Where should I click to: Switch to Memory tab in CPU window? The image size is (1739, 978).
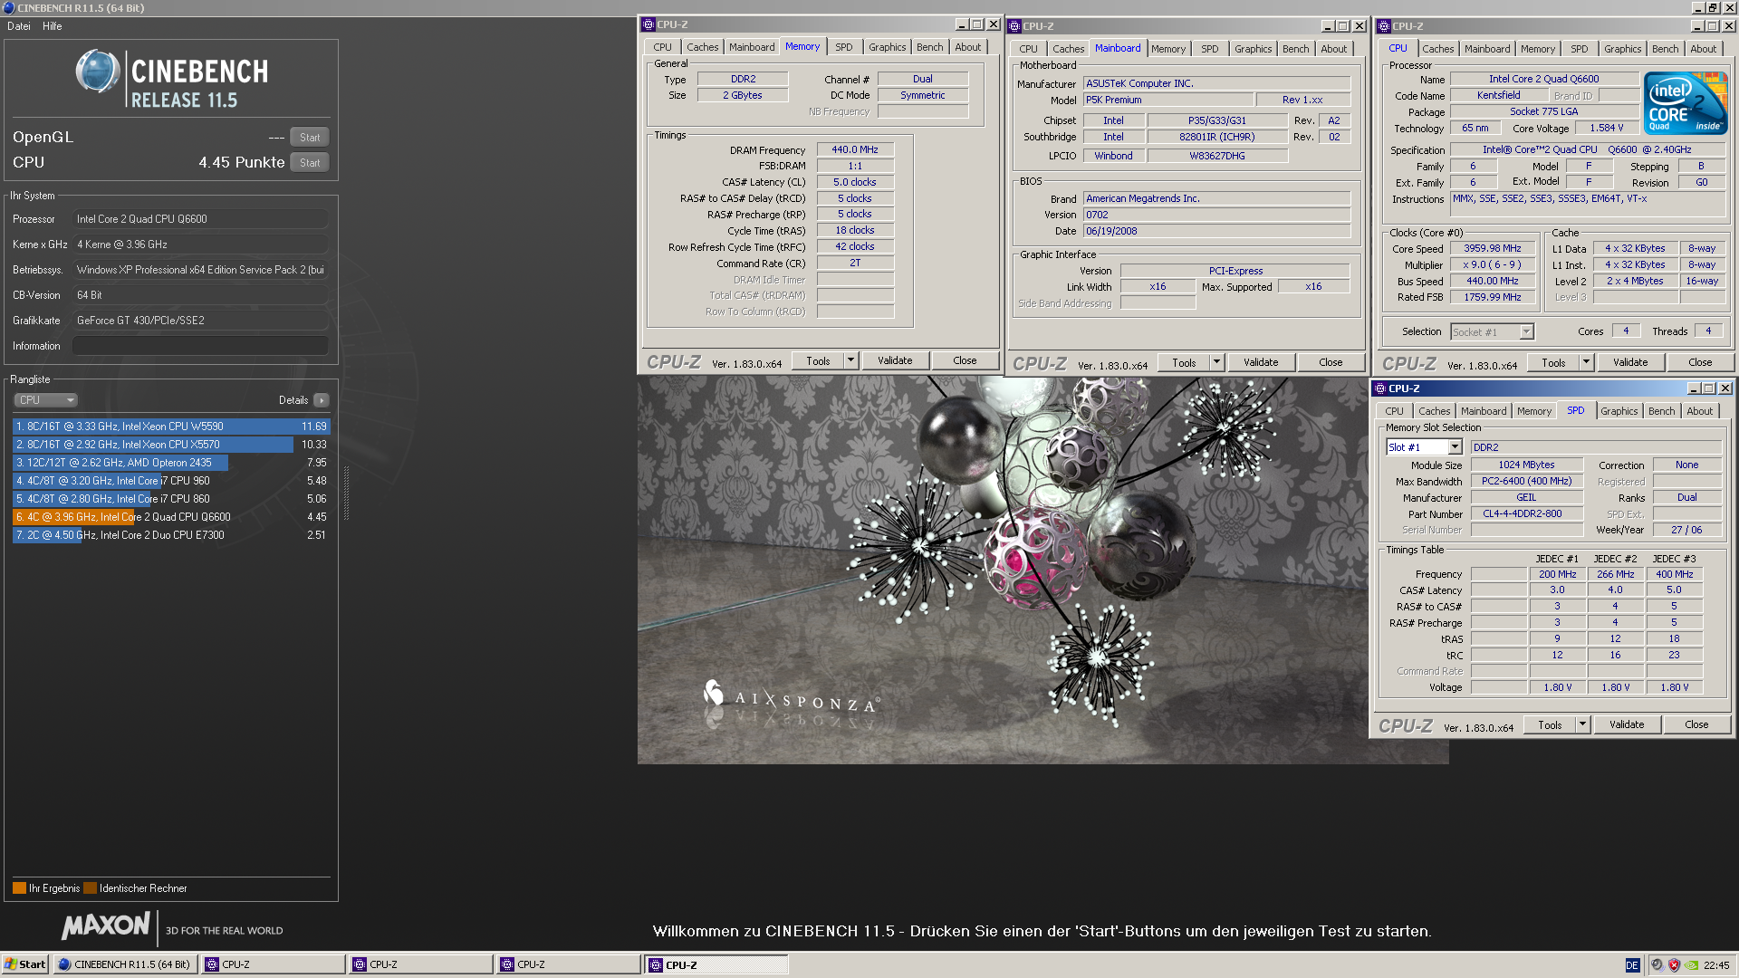[1538, 49]
